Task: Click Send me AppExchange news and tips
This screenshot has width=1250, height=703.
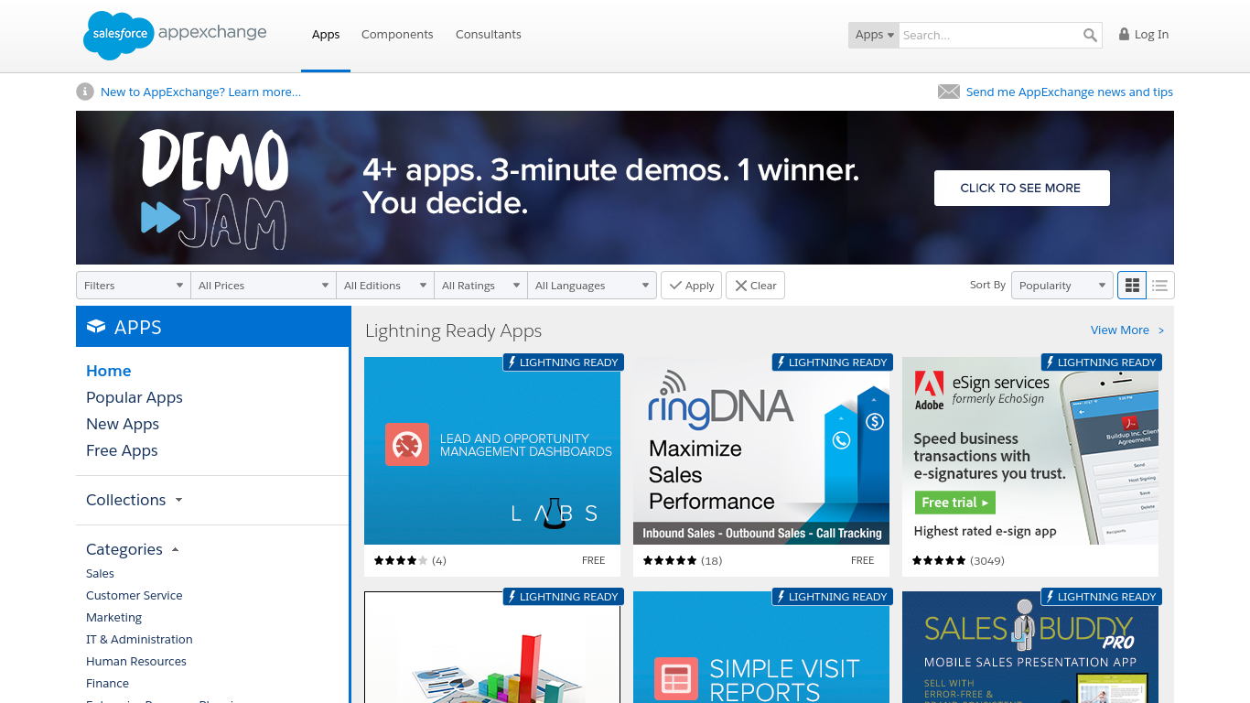Action: tap(1070, 92)
